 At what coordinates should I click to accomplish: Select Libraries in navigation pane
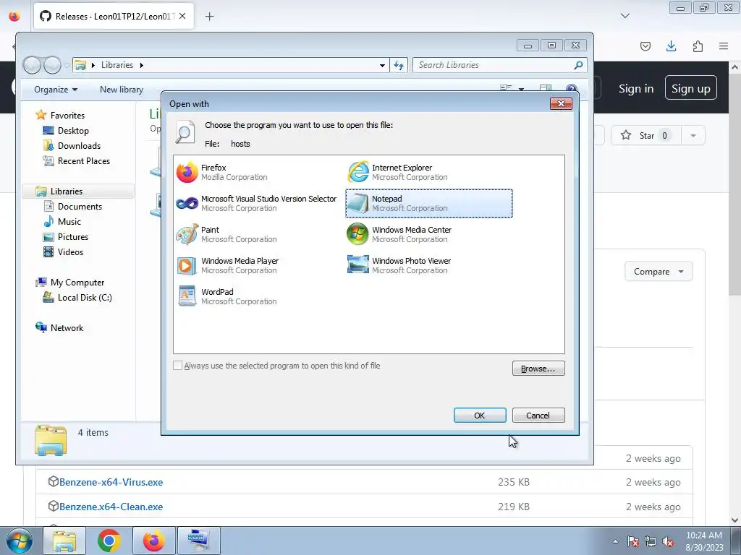[78, 191]
